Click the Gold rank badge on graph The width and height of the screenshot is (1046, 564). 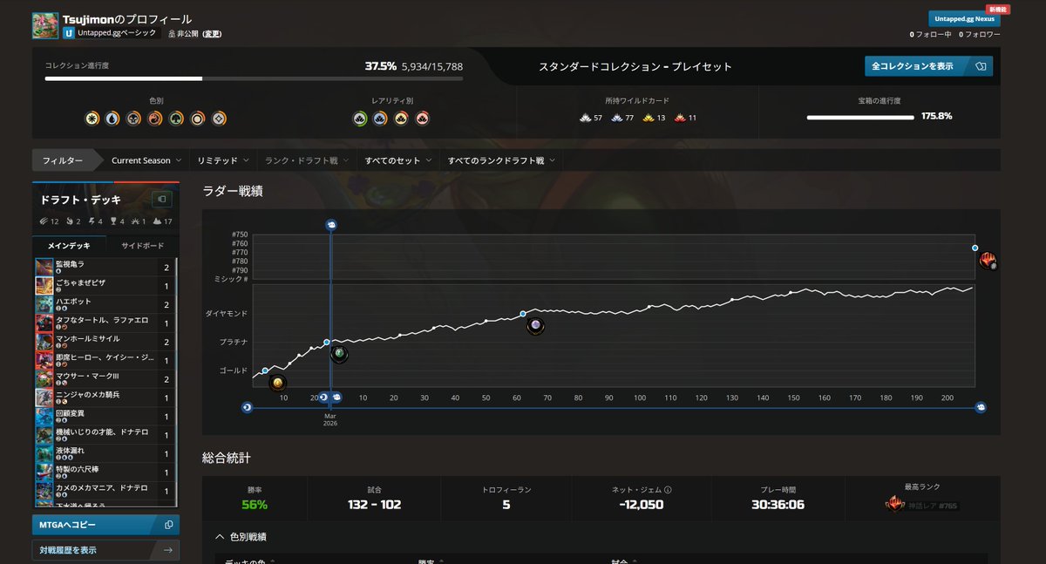[278, 383]
